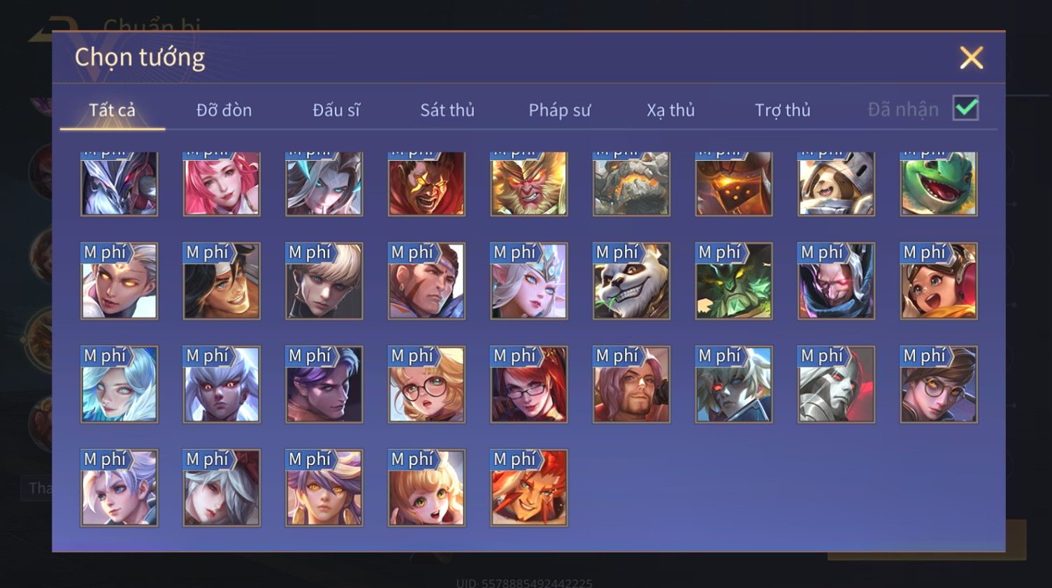Viewport: 1052px width, 588px height.
Task: Select the red-haired woman wearing glasses
Action: pyautogui.click(x=528, y=385)
